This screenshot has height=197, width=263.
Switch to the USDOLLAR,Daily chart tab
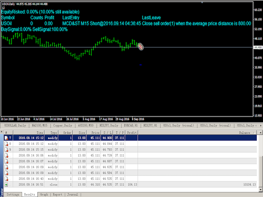pos(15,125)
